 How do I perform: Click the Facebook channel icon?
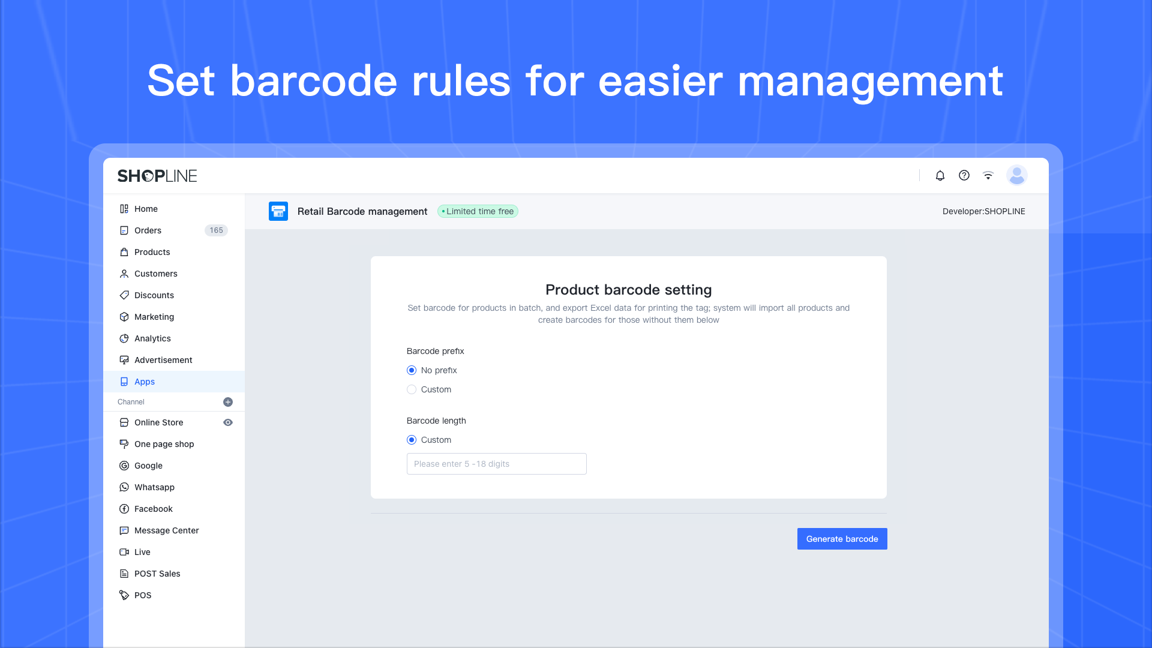(x=124, y=509)
